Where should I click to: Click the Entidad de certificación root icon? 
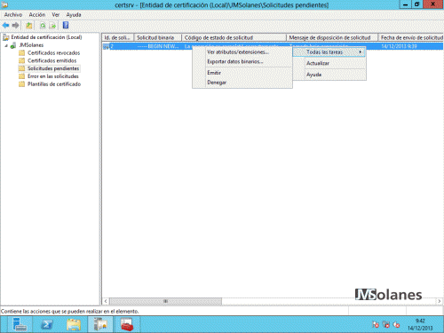click(x=6, y=37)
